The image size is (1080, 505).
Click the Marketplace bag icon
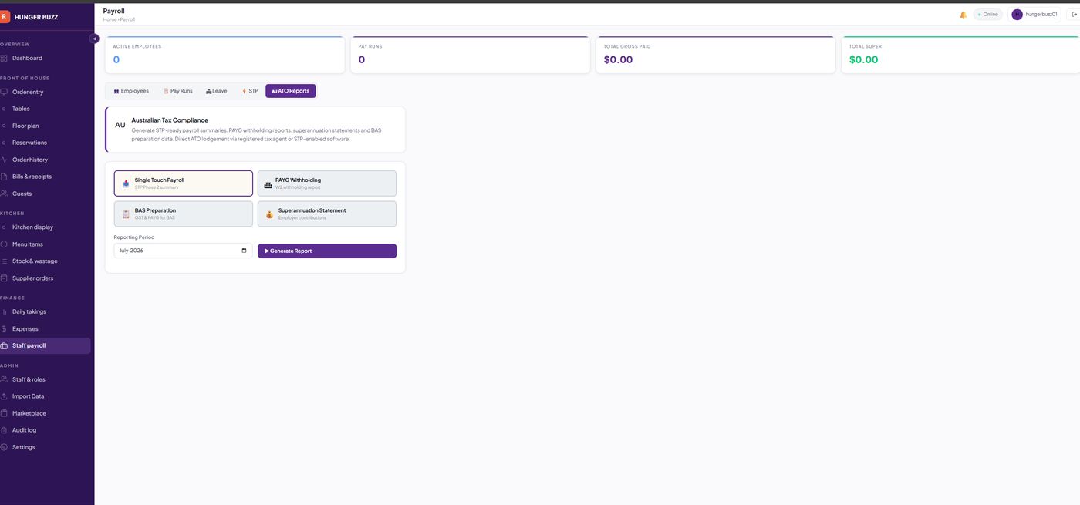4,413
